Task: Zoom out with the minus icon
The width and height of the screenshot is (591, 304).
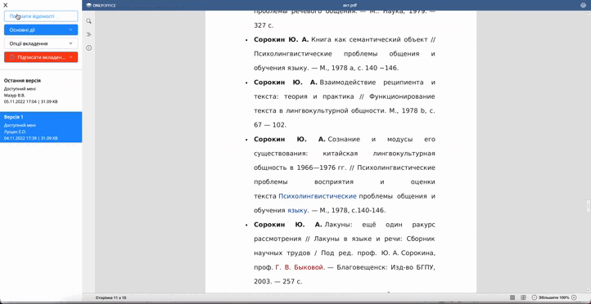Action: 534,297
